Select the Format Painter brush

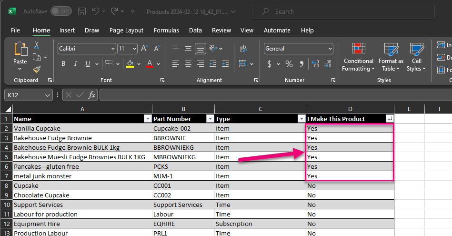pyautogui.click(x=37, y=69)
